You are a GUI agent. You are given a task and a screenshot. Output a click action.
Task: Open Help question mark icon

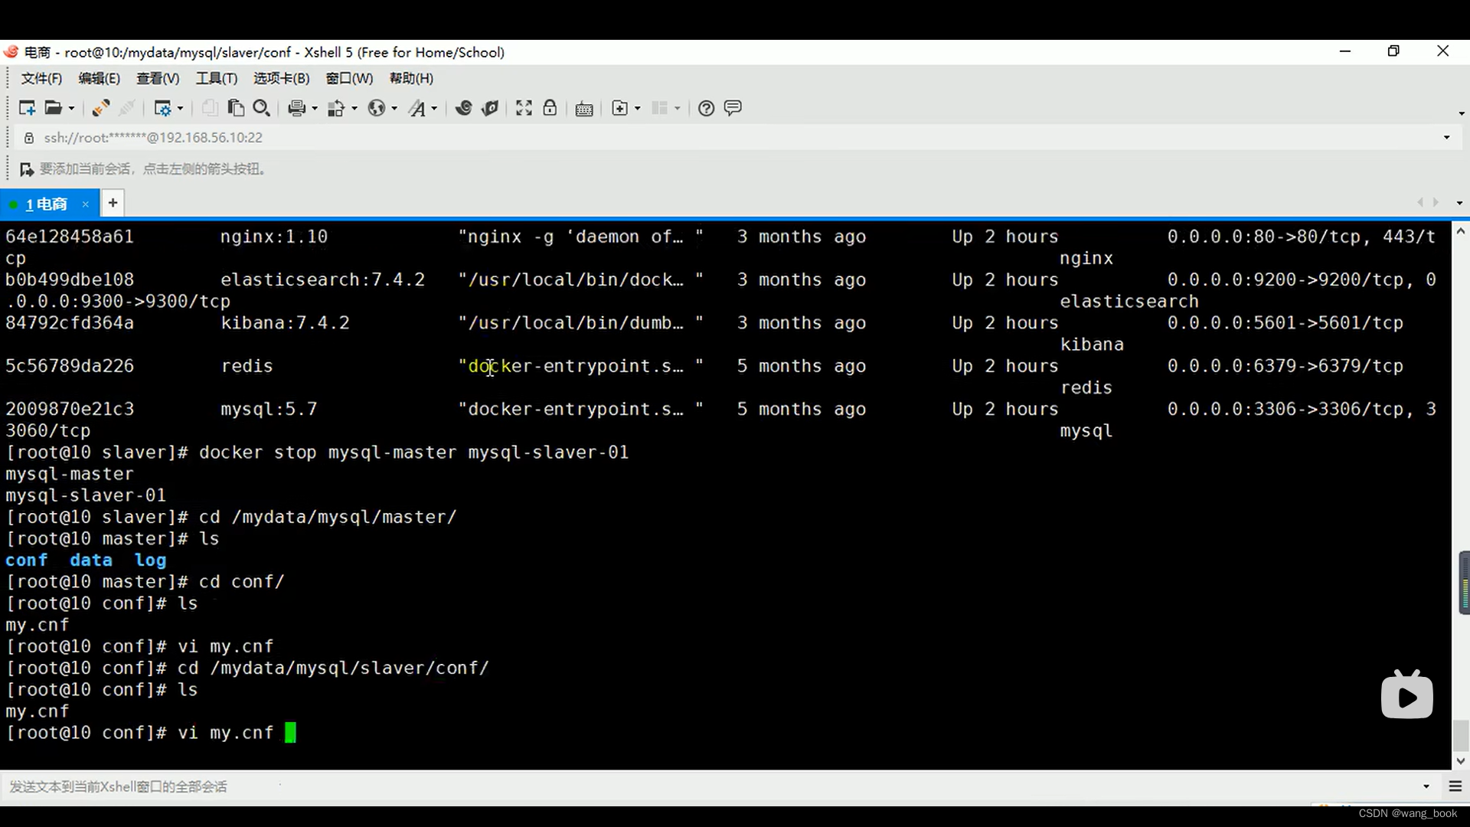coord(706,108)
